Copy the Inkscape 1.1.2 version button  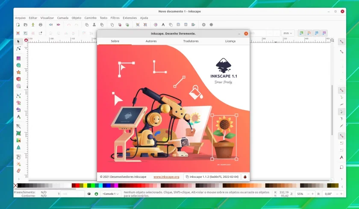point(212,177)
